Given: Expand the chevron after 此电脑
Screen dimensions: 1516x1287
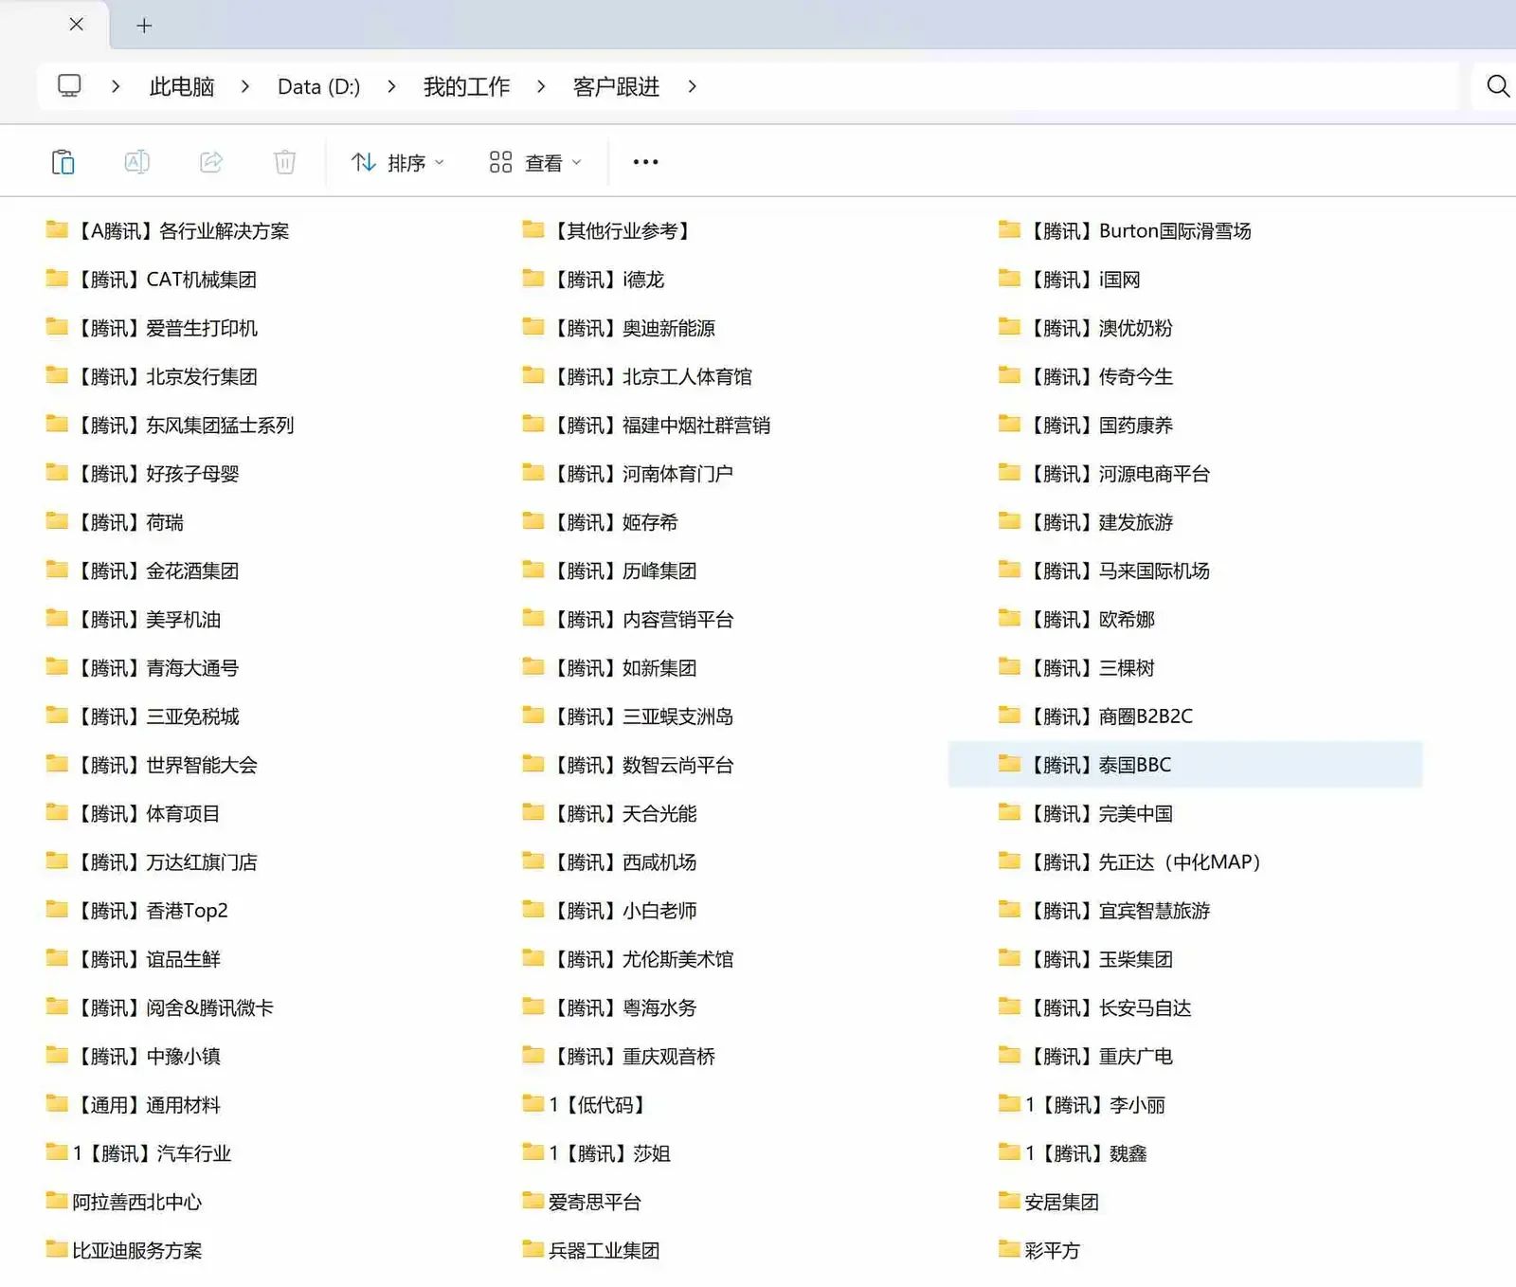Looking at the screenshot, I should 245,86.
